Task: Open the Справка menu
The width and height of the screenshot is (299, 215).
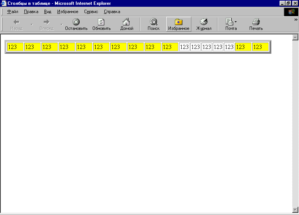Action: pos(112,12)
